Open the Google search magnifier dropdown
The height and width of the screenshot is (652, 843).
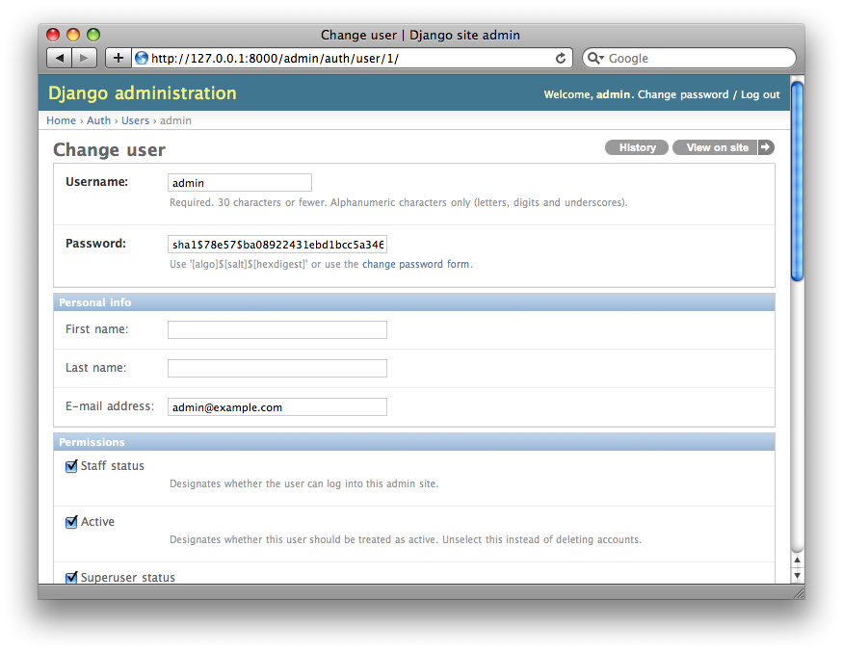click(595, 58)
